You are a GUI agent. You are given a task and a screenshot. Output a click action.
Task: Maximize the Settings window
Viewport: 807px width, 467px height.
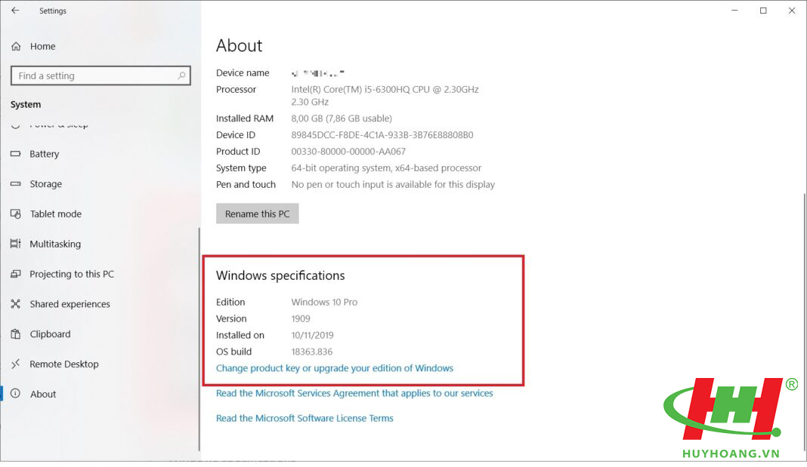tap(763, 11)
